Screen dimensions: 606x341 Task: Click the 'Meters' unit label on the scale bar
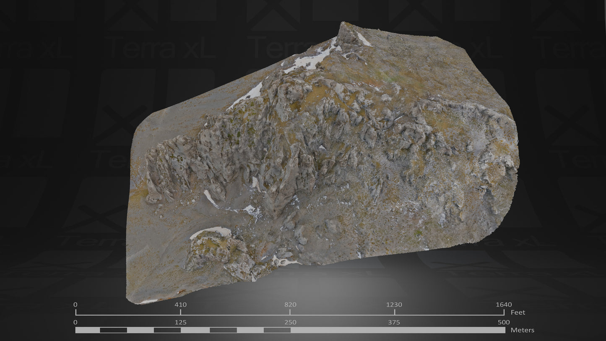523,330
